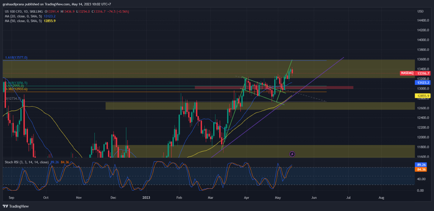The width and height of the screenshot is (434, 211).
Task: Click the 13000.0 price axis label
Action: [423, 89]
